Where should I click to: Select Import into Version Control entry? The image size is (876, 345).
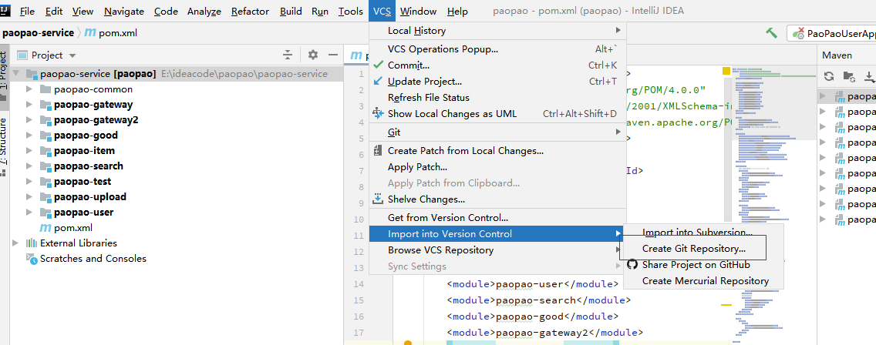pos(498,234)
